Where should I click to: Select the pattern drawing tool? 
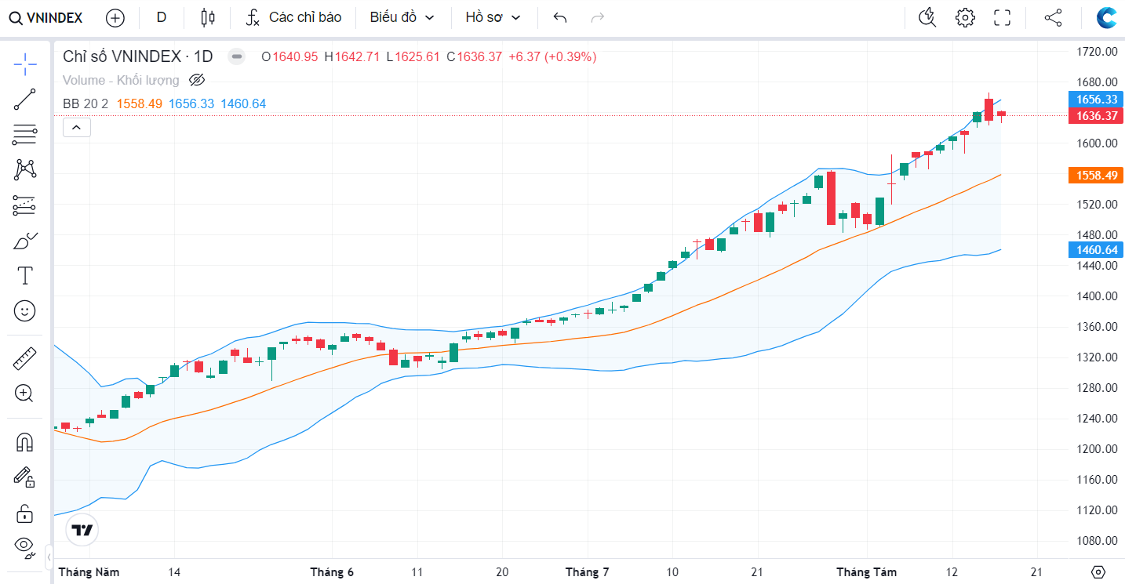coord(25,169)
